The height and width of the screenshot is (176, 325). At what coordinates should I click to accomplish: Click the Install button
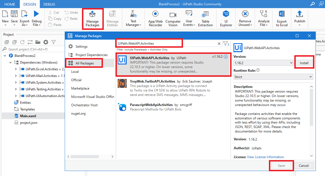304,63
